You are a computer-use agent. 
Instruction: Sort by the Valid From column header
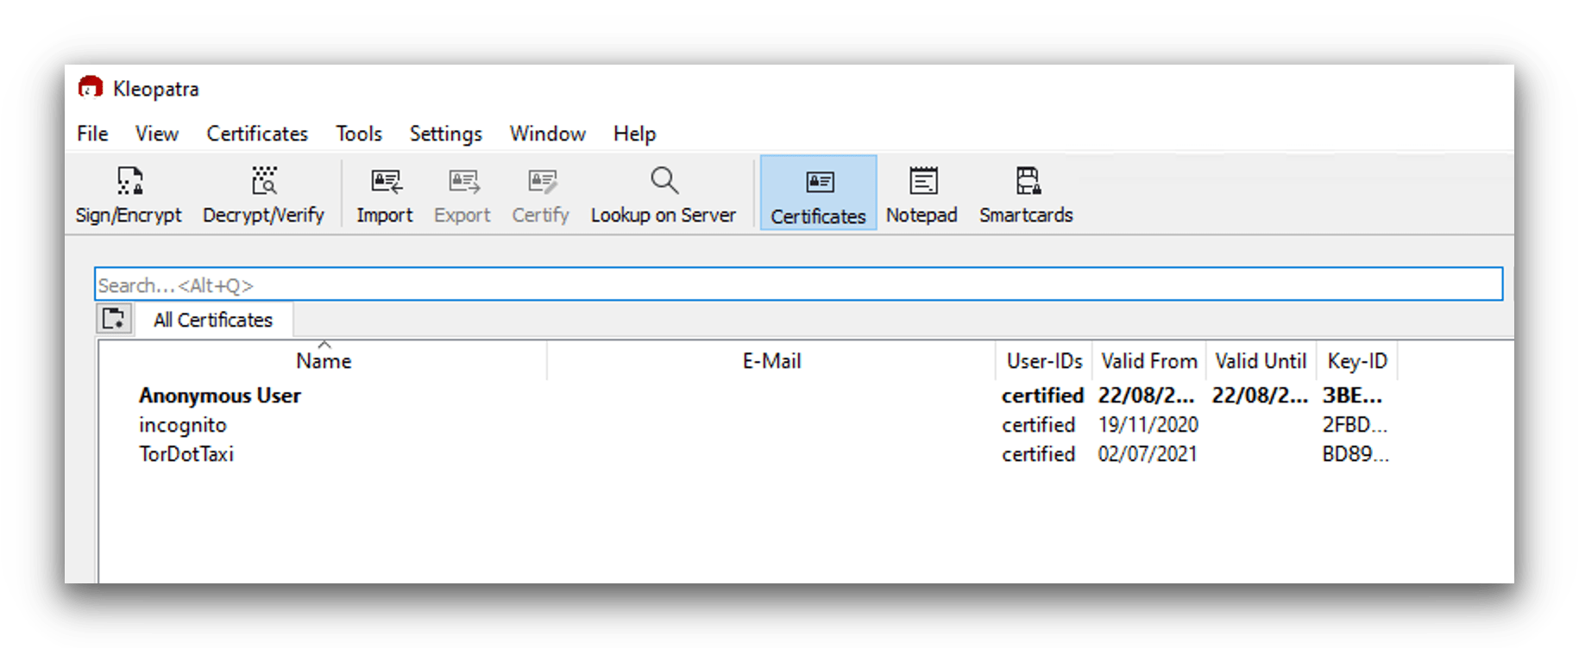(1149, 361)
